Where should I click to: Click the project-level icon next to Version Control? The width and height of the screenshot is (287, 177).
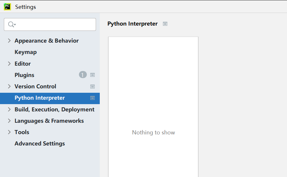click(93, 86)
